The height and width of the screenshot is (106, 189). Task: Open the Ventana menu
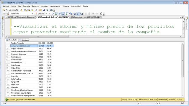coord(66,6)
